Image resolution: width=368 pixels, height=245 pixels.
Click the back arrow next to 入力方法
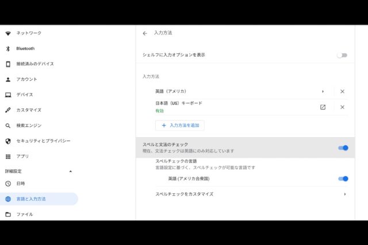[x=145, y=33]
